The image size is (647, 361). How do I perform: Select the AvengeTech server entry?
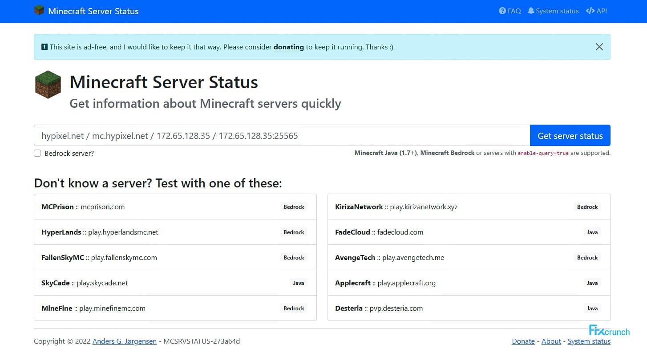click(x=469, y=257)
